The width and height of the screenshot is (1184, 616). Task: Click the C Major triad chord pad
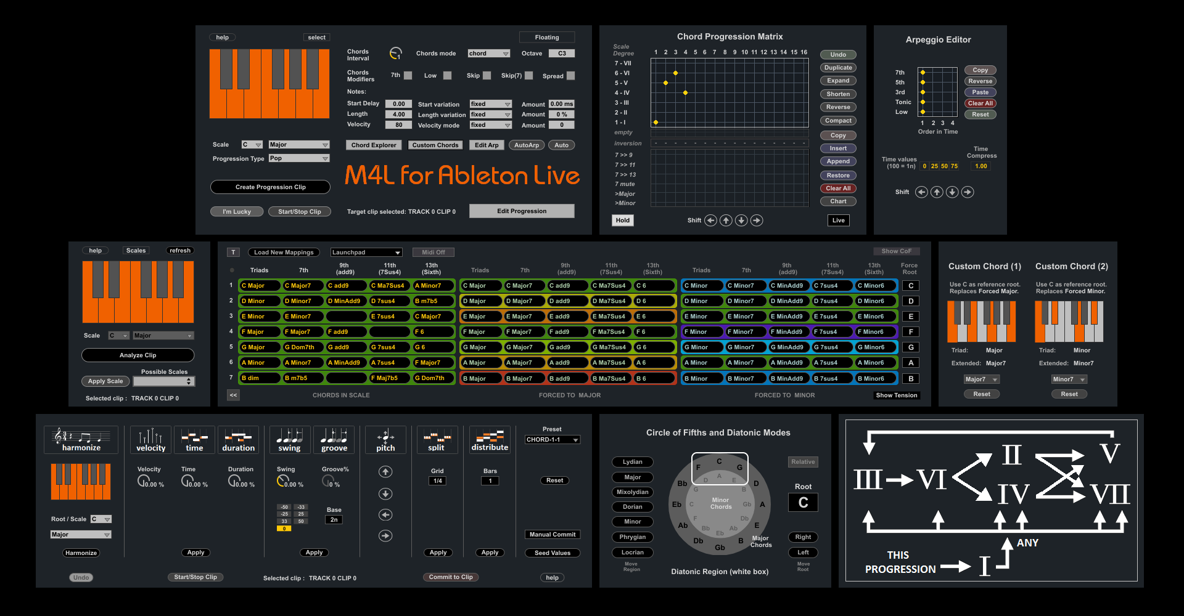[x=260, y=286]
